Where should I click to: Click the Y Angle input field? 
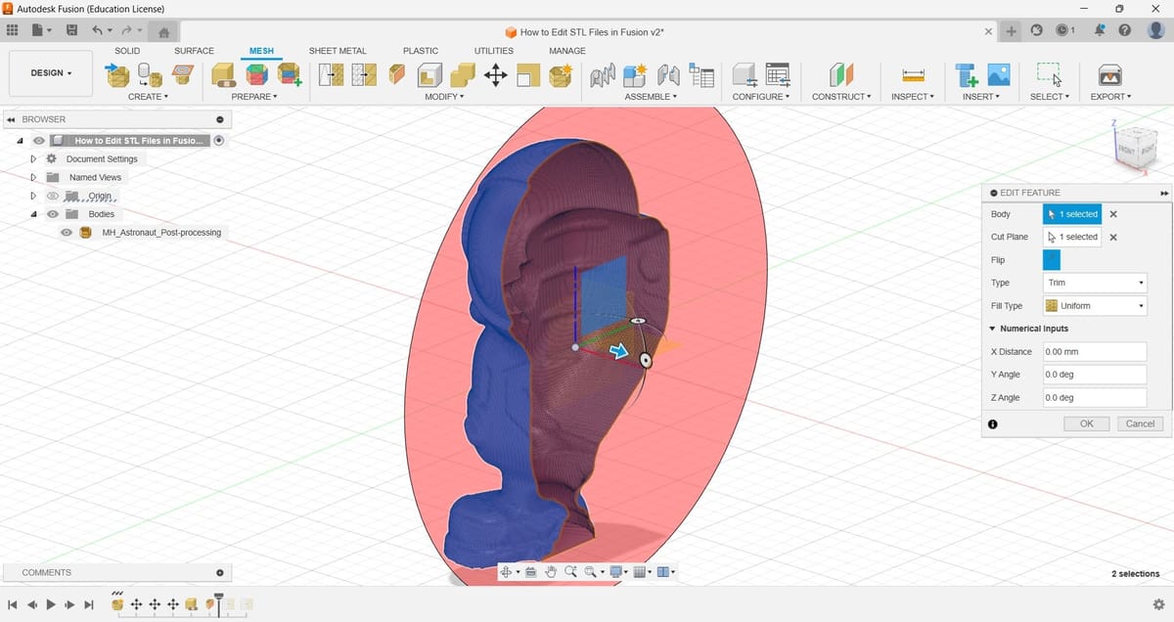1095,375
